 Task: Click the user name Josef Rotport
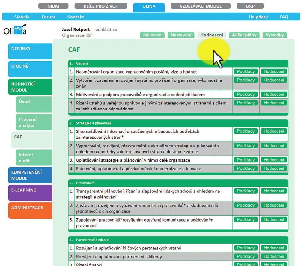[76, 29]
